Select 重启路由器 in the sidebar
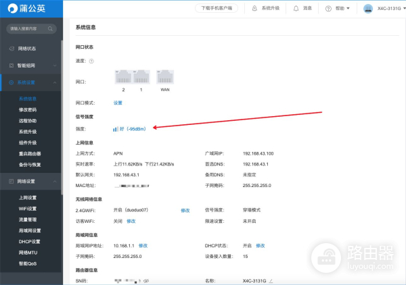Image resolution: width=406 pixels, height=285 pixels. pos(30,154)
